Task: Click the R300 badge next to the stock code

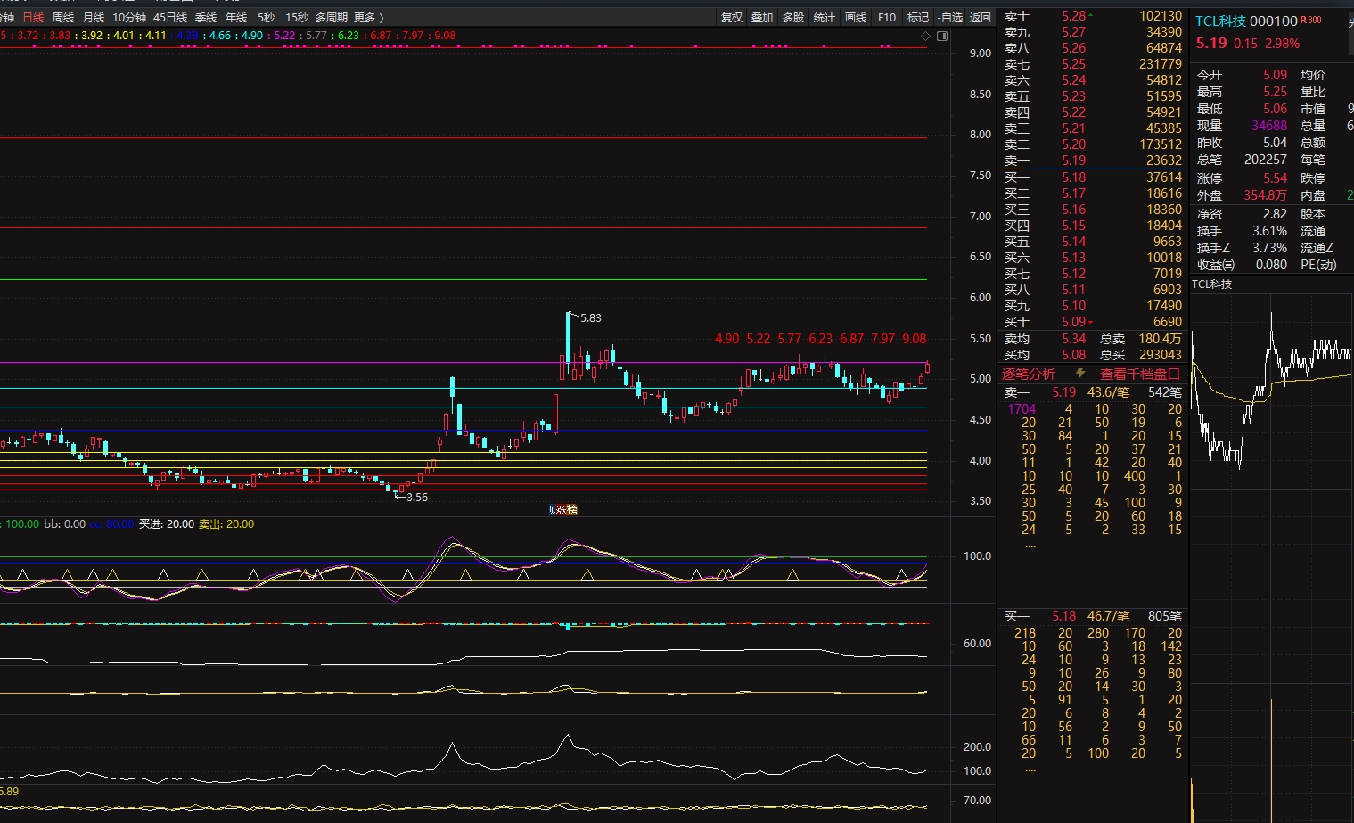Action: 1311,21
